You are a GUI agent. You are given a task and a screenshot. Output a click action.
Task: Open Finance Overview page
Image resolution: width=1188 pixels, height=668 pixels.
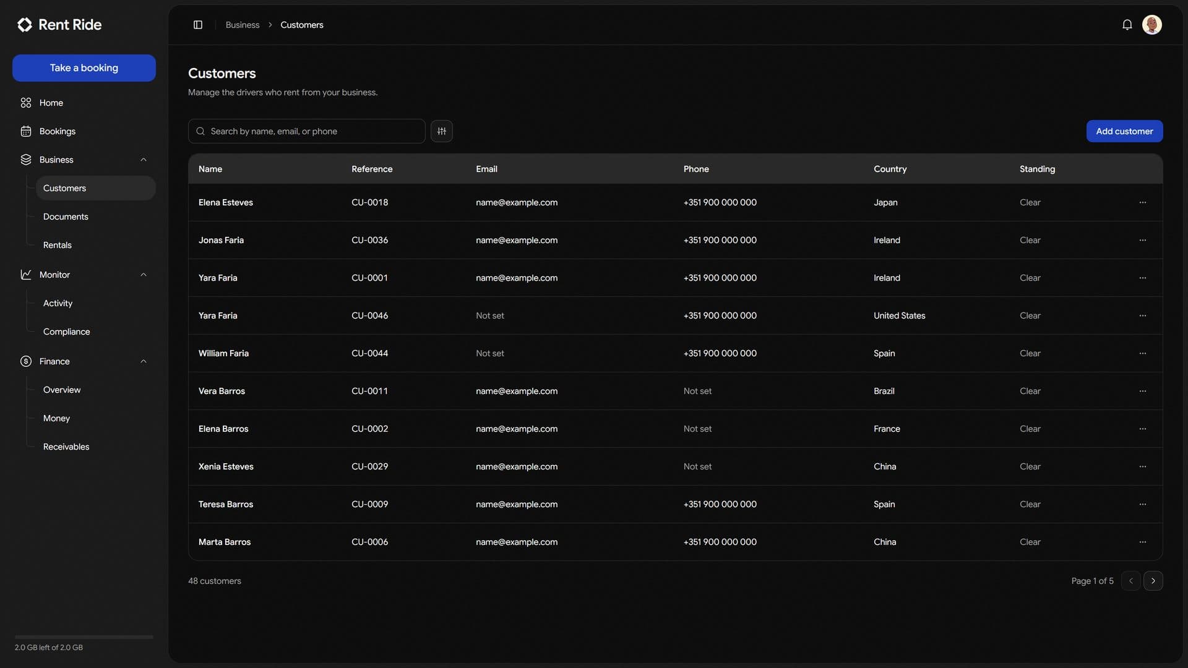click(96, 390)
